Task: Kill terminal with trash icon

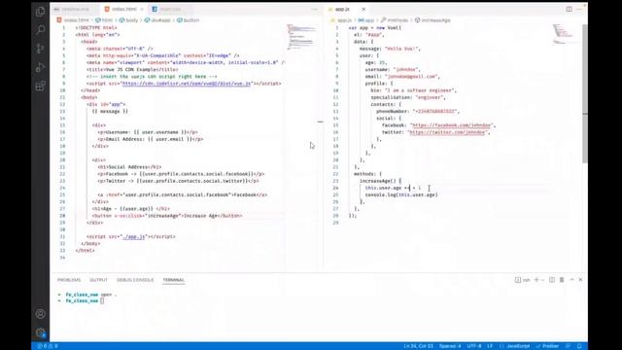Action: pyautogui.click(x=562, y=280)
